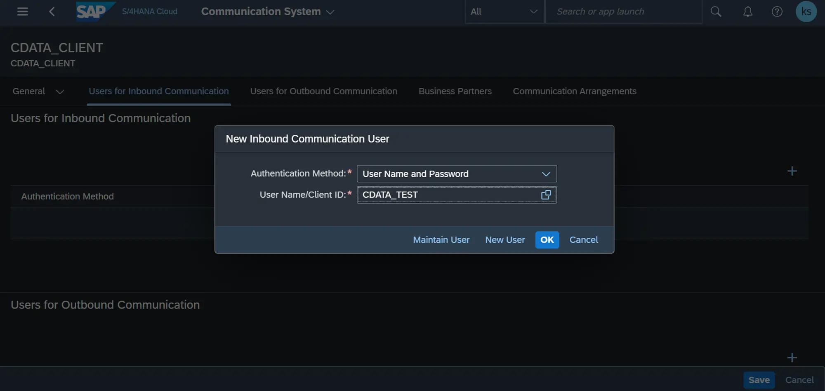Image resolution: width=825 pixels, height=391 pixels.
Task: Click the New Inbound Communication User dialog title
Action: 307,139
